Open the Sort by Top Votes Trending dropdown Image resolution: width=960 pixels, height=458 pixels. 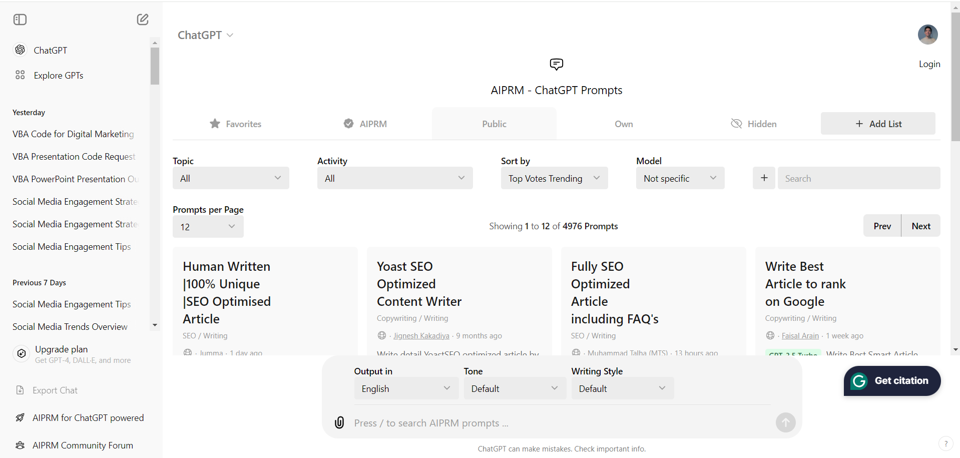pos(554,178)
